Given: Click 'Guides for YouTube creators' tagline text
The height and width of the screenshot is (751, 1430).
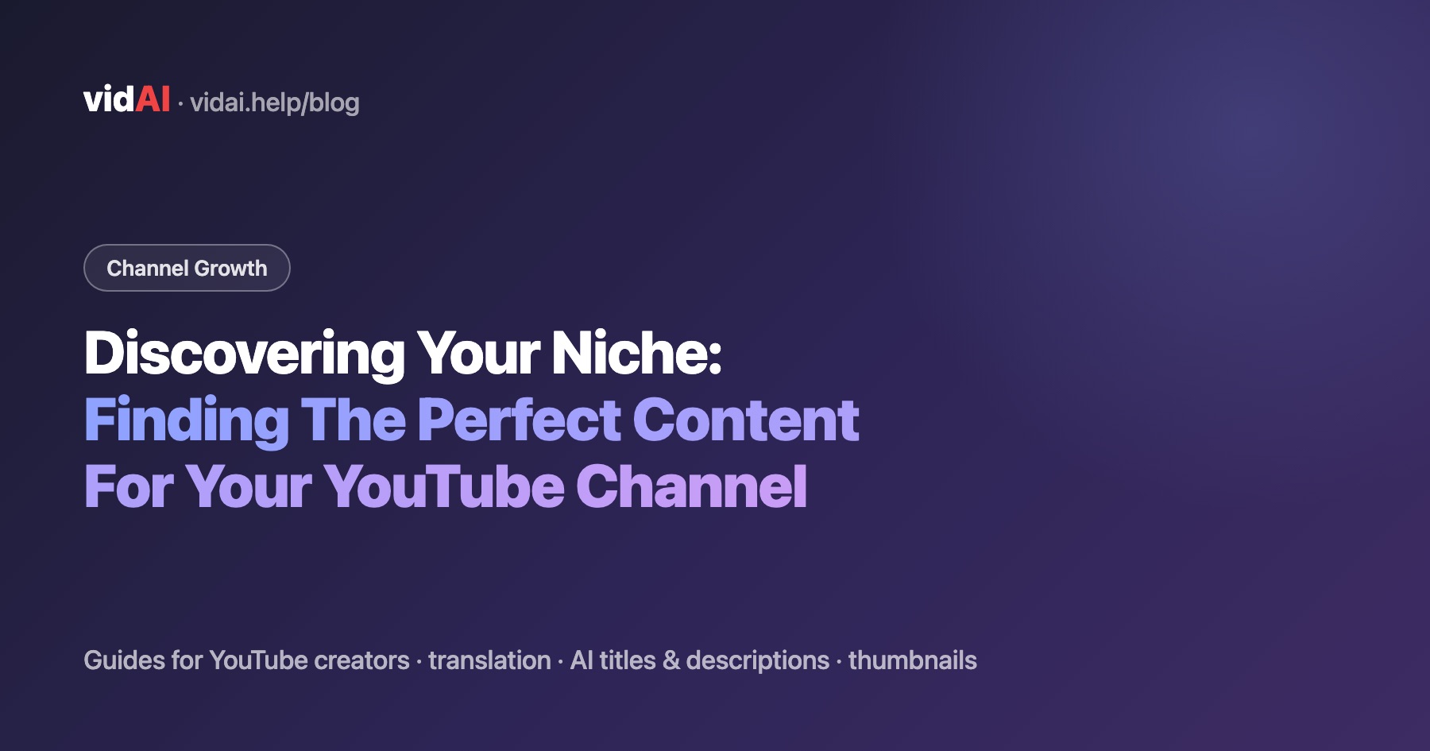Looking at the screenshot, I should pos(246,660).
